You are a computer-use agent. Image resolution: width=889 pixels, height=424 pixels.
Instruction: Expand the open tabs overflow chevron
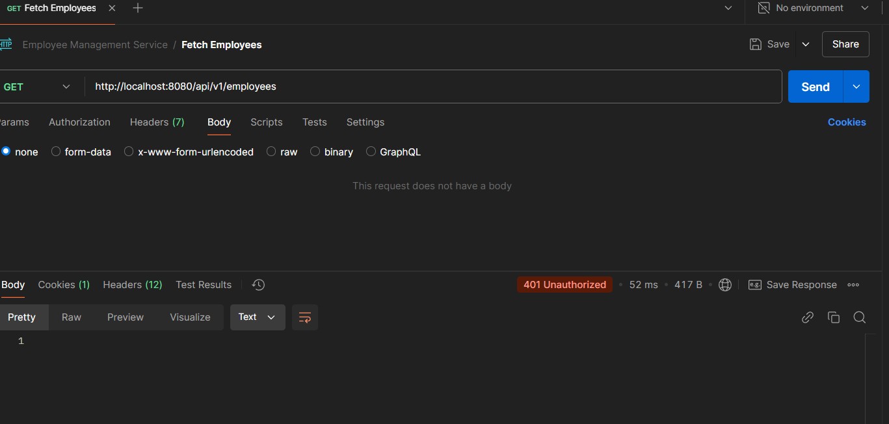click(x=728, y=8)
